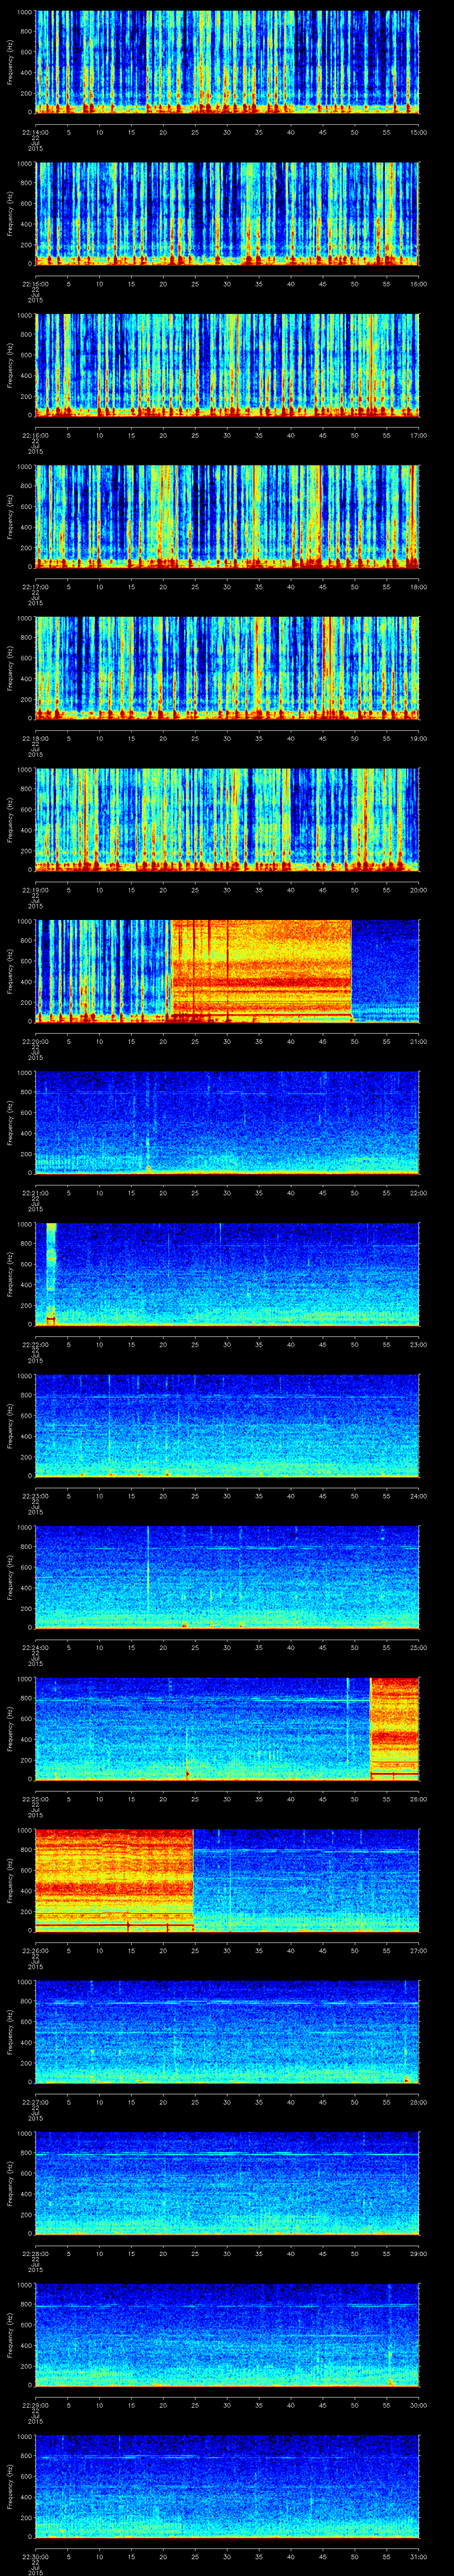Select the spectrogram panel starting at 22:24:00
The image size is (454, 2576).
point(227,1576)
